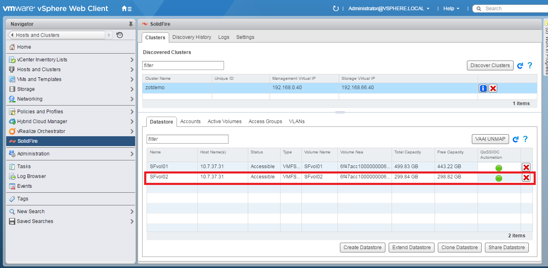Refresh the Discovered Clusters list
This screenshot has width=548, height=268.
[520, 65]
